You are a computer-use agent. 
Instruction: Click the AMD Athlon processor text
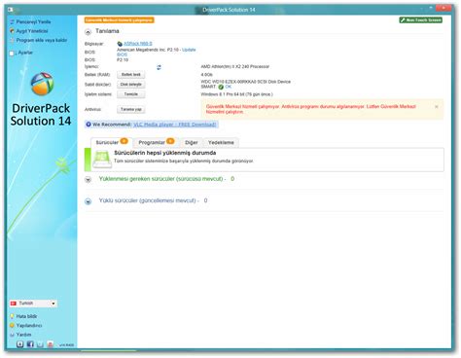click(x=235, y=66)
